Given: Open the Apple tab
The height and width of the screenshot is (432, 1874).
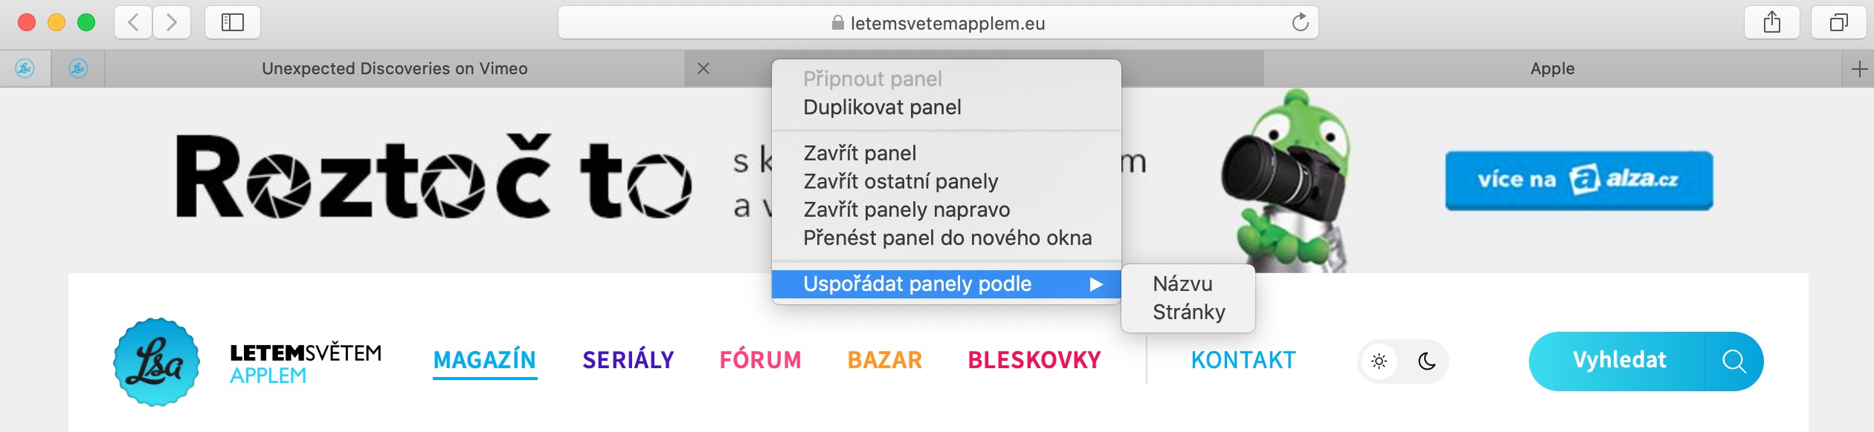Looking at the screenshot, I should pyautogui.click(x=1552, y=69).
